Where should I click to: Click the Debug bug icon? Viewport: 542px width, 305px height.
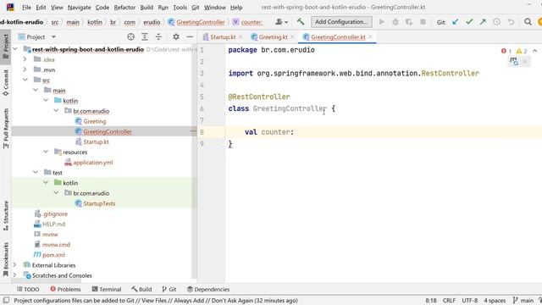[395, 22]
